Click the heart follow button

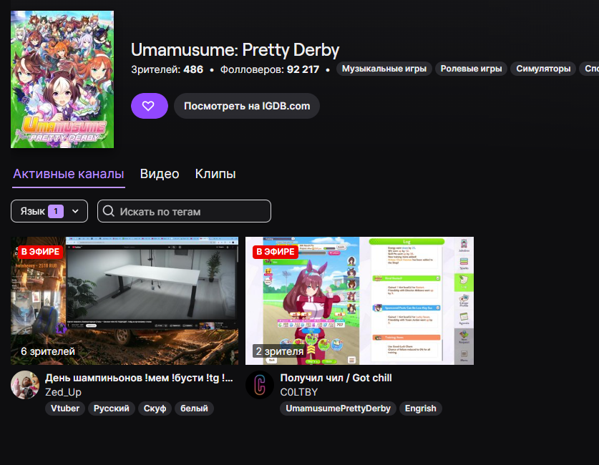pyautogui.click(x=148, y=106)
